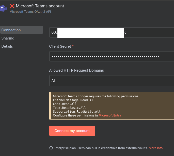174x156 pixels.
Task: Follow the More info link
Action: [x=155, y=148]
